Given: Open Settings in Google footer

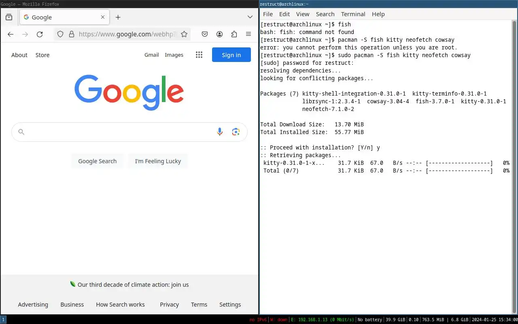Looking at the screenshot, I should coord(230,305).
